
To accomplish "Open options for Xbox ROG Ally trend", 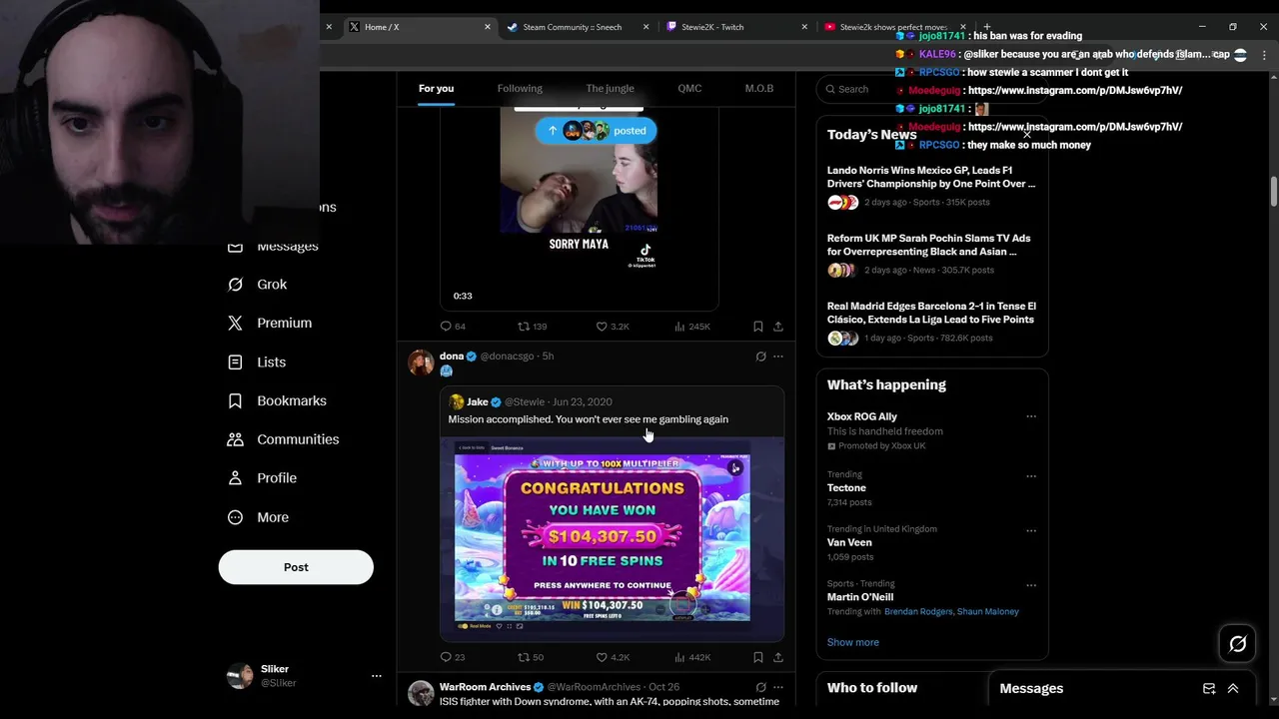I will coord(1031,416).
